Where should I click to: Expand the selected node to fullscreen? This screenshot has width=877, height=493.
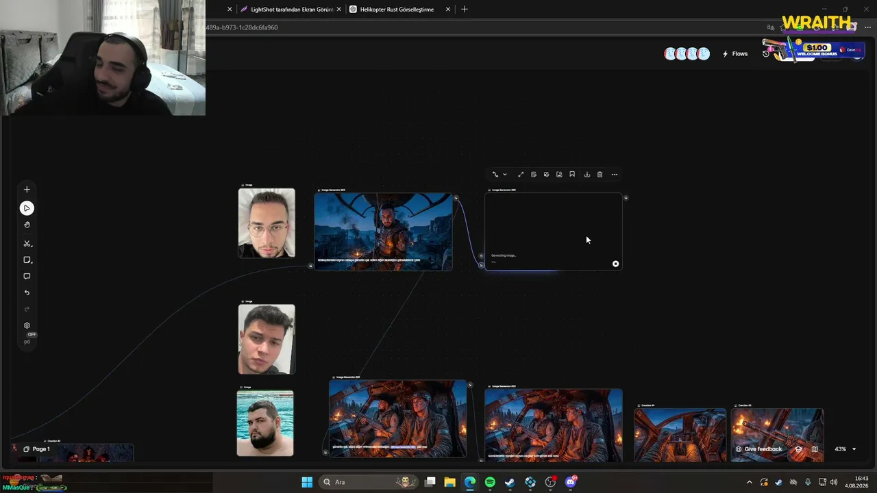click(521, 175)
